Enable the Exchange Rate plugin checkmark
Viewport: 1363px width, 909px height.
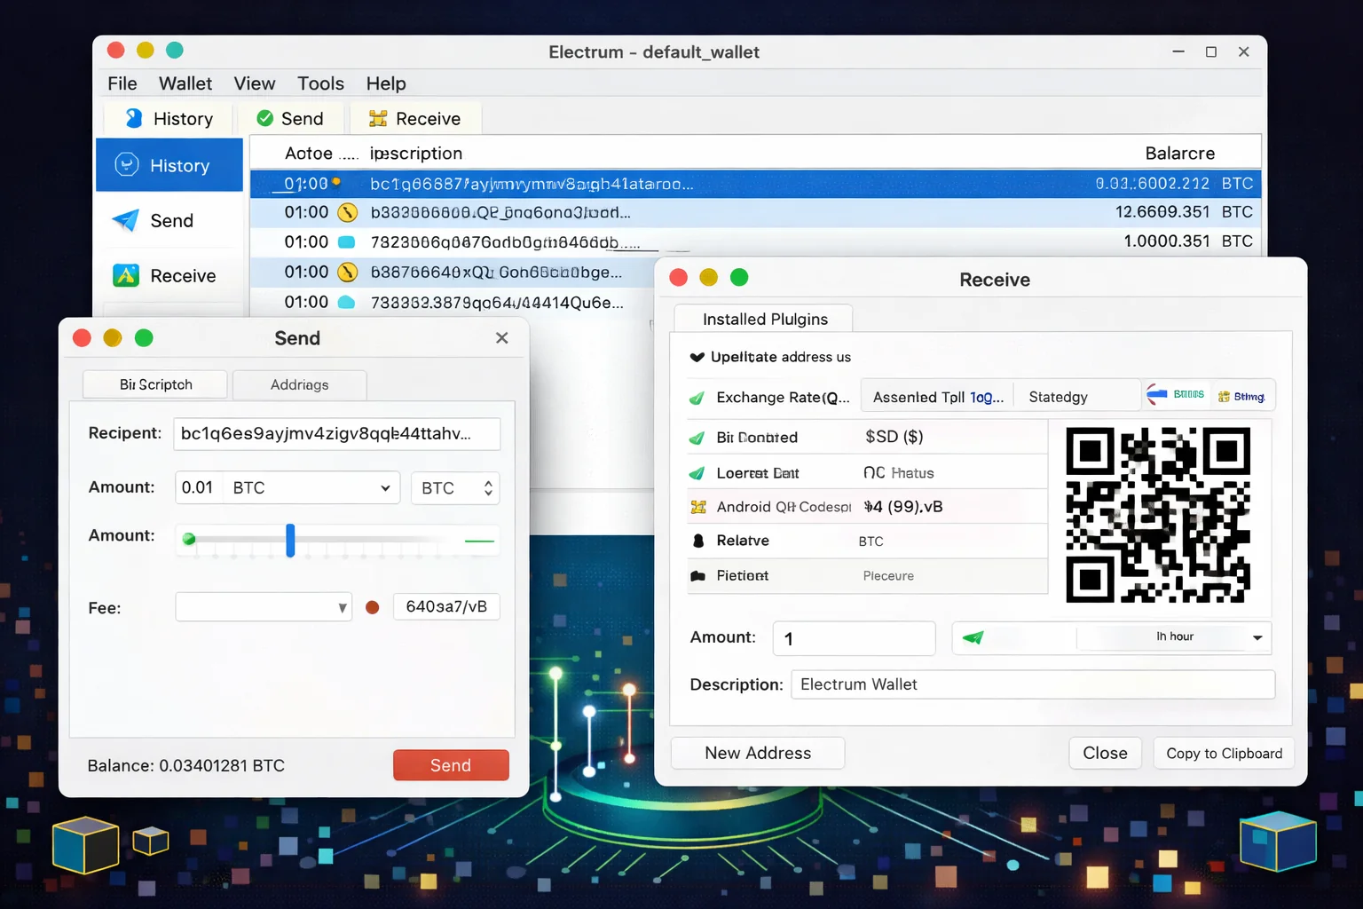tap(697, 398)
